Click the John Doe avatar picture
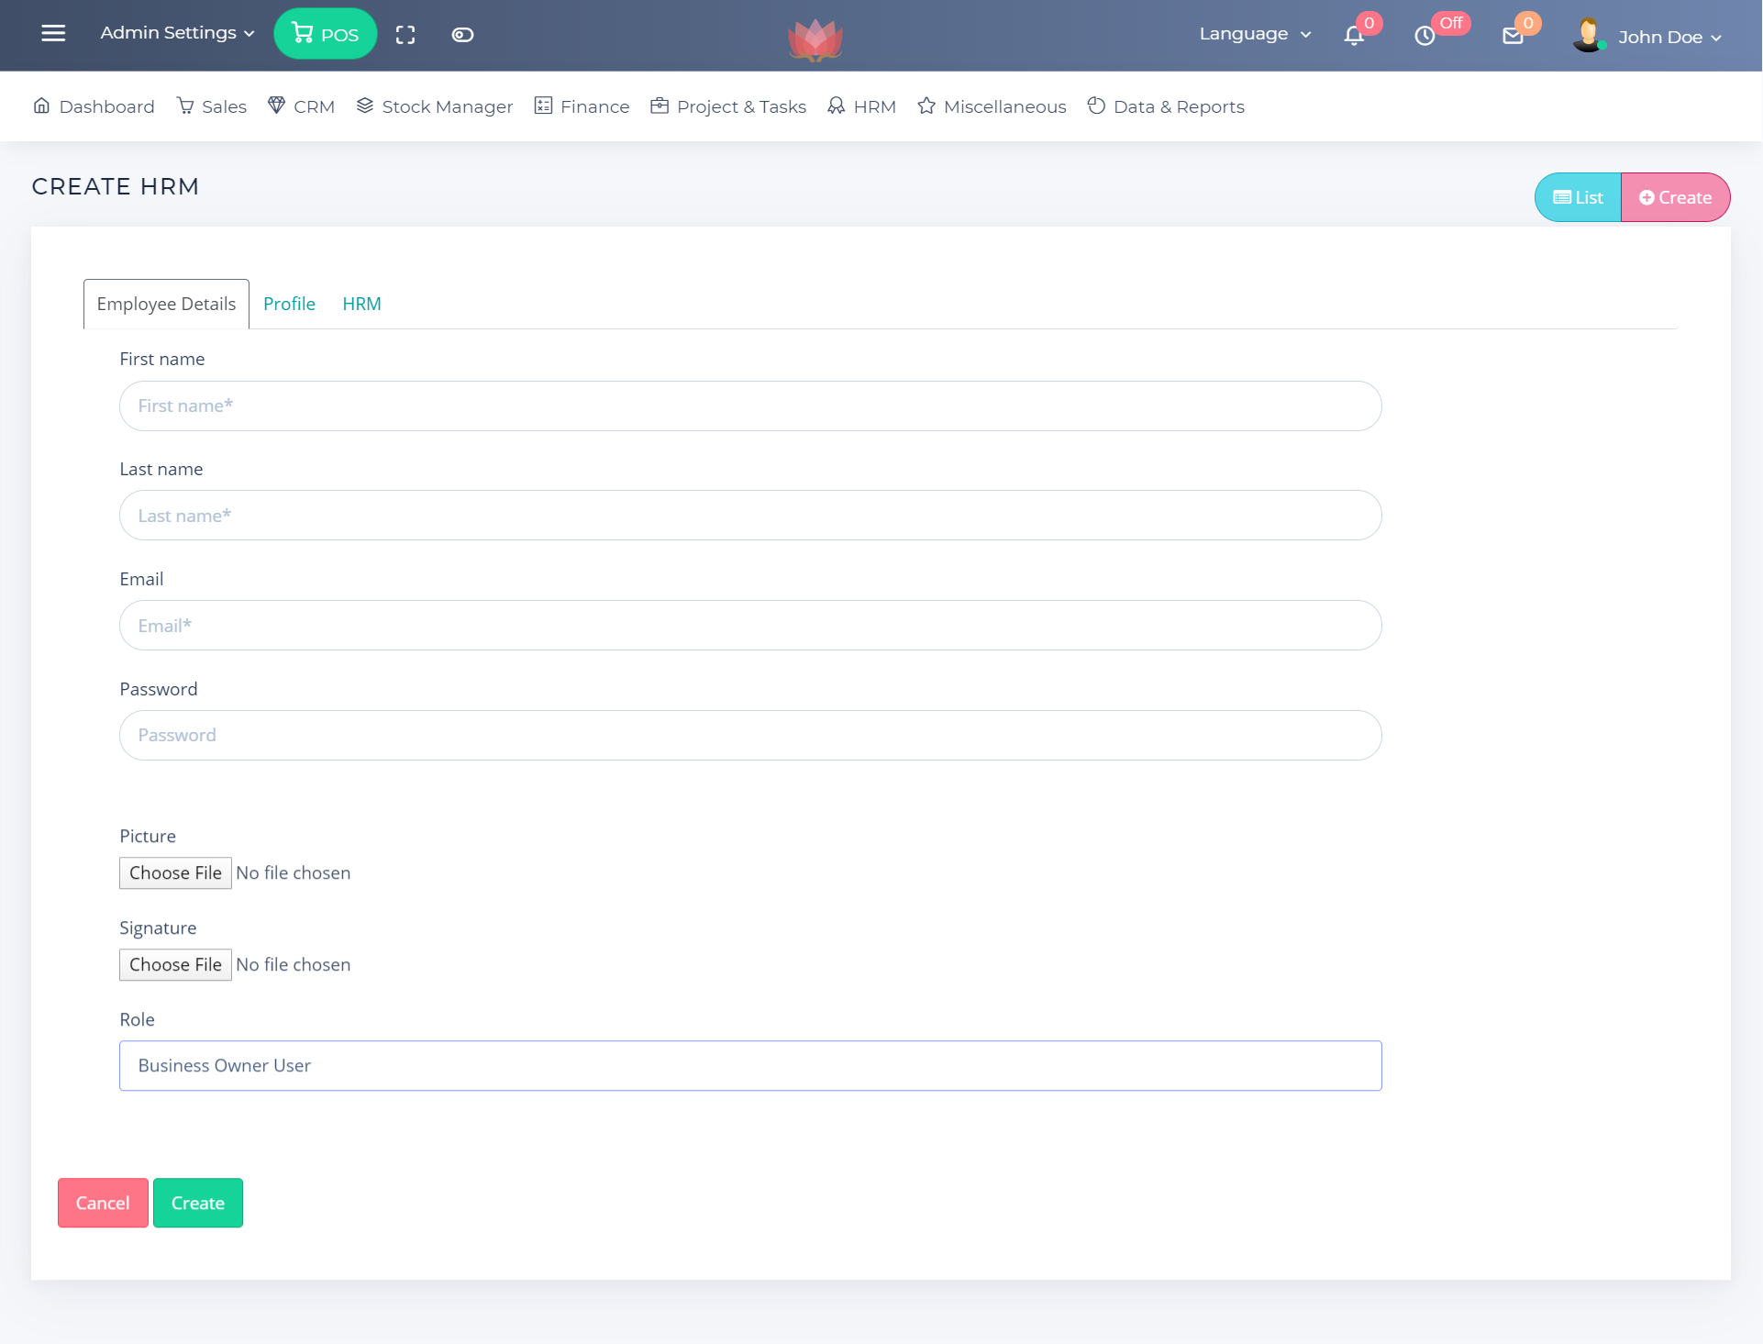The width and height of the screenshot is (1763, 1344). (x=1588, y=35)
